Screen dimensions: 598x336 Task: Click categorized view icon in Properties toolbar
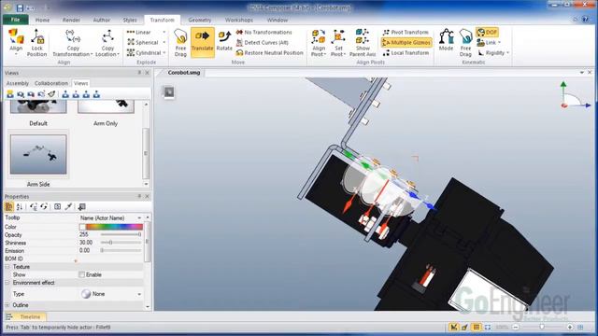[8, 206]
